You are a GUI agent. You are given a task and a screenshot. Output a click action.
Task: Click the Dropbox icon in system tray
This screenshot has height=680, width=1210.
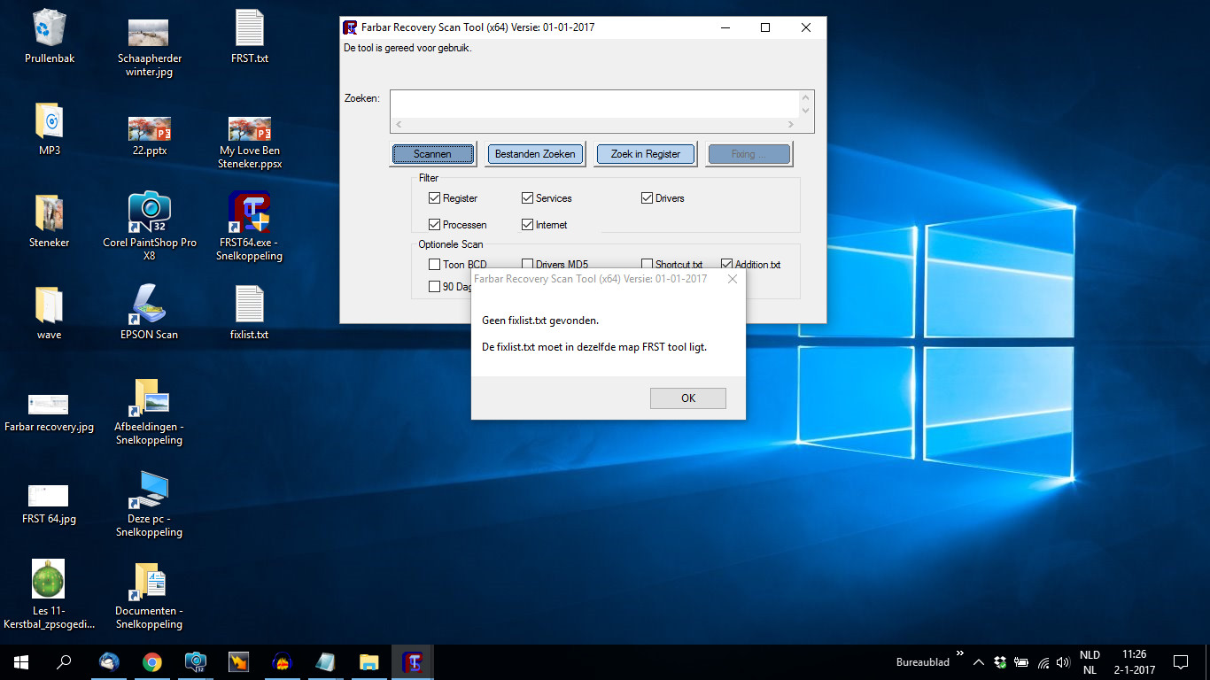[x=1000, y=662]
